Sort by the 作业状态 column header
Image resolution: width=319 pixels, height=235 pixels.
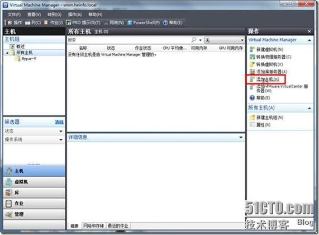click(143, 48)
